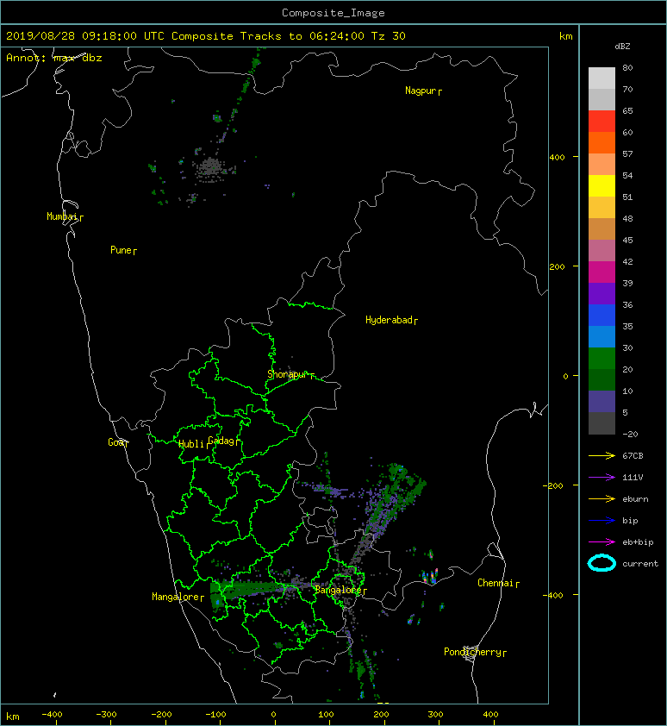
Task: Click the dusty pink 45 dBZ swatch
Action: (x=602, y=251)
